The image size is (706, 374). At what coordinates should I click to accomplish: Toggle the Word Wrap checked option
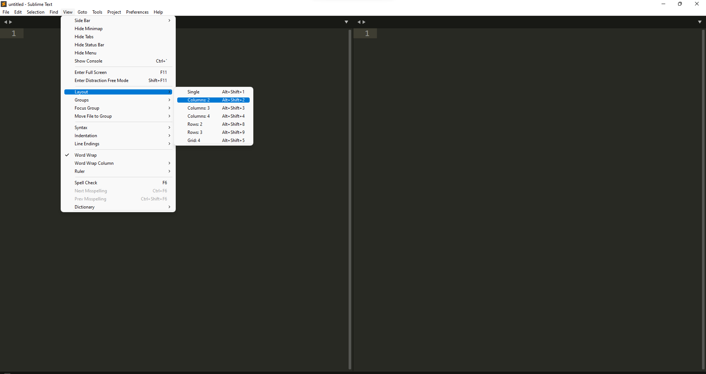pyautogui.click(x=86, y=155)
